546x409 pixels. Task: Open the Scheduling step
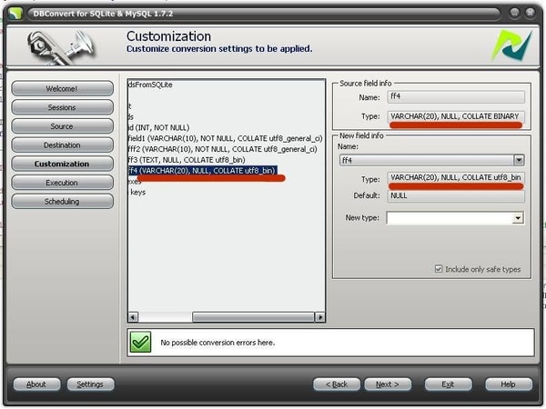(62, 202)
